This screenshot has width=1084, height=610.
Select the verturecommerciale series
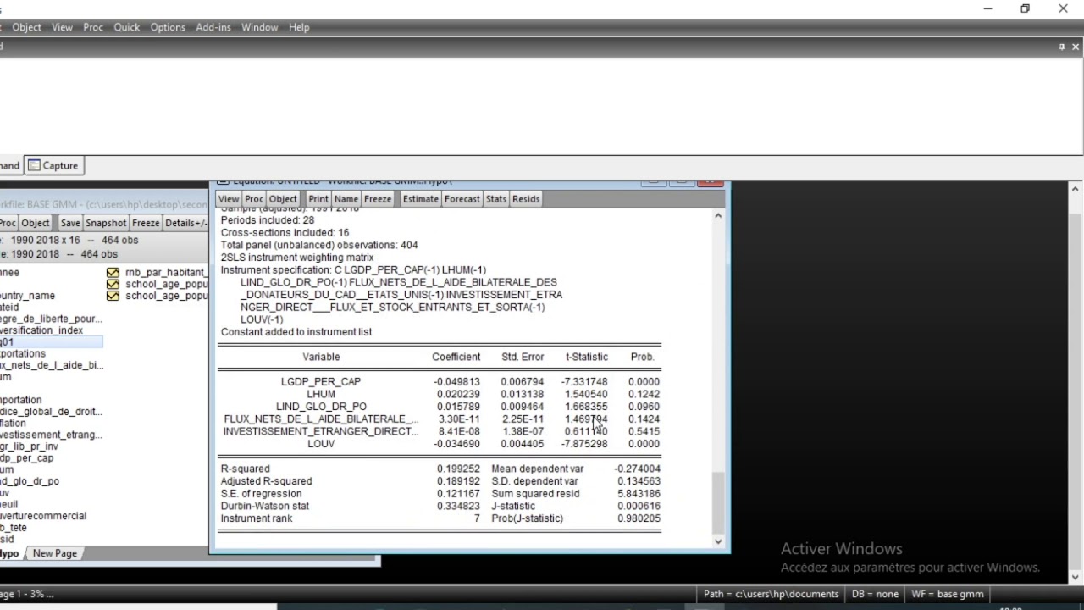(x=43, y=516)
